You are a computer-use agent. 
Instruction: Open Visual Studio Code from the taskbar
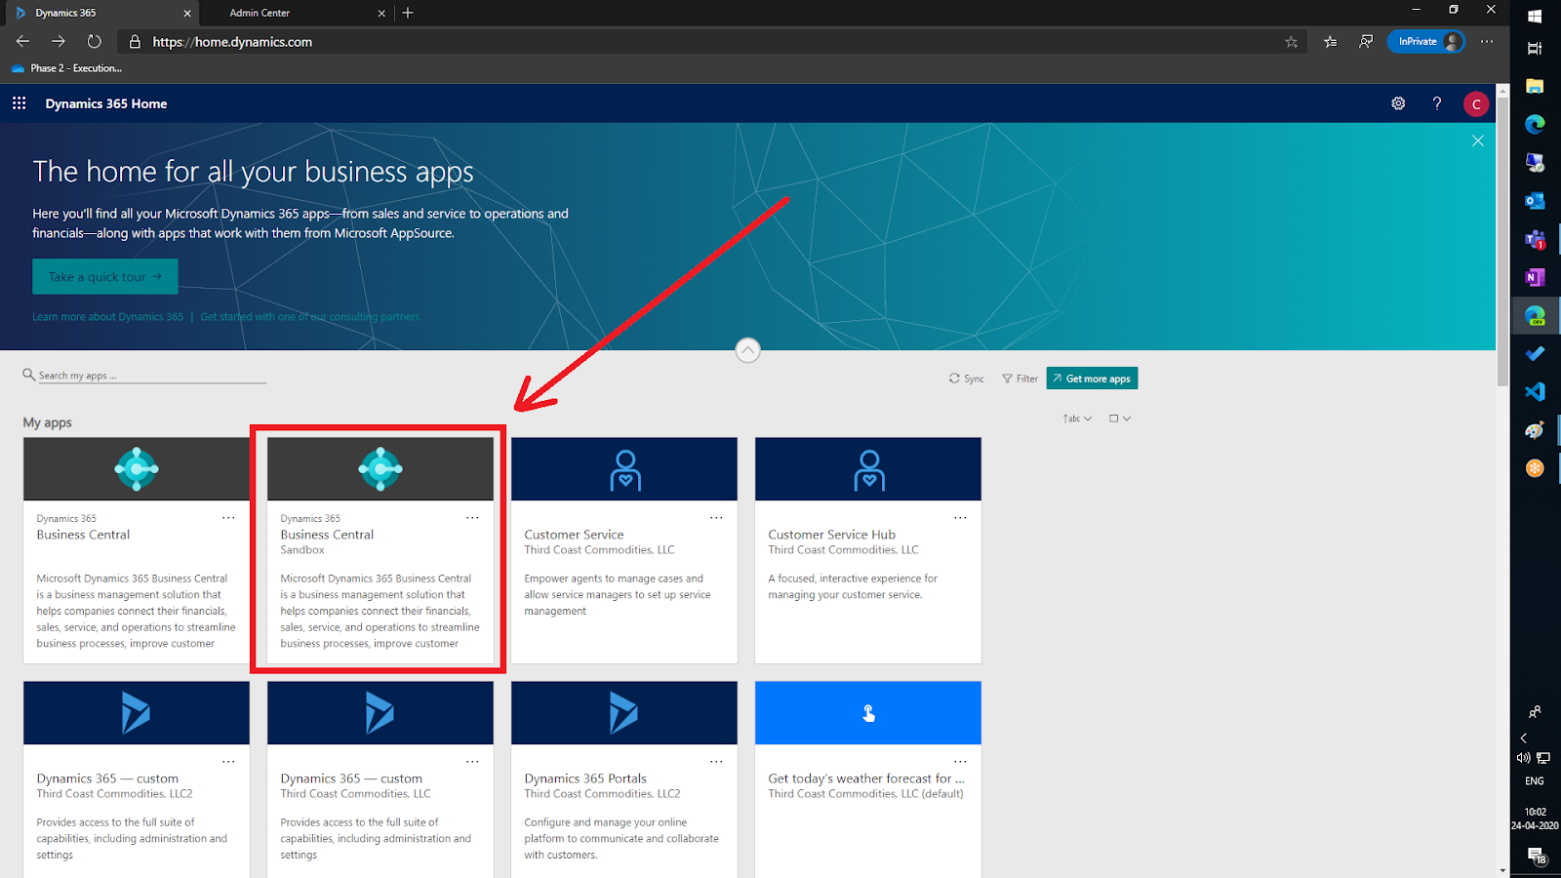coord(1535,392)
